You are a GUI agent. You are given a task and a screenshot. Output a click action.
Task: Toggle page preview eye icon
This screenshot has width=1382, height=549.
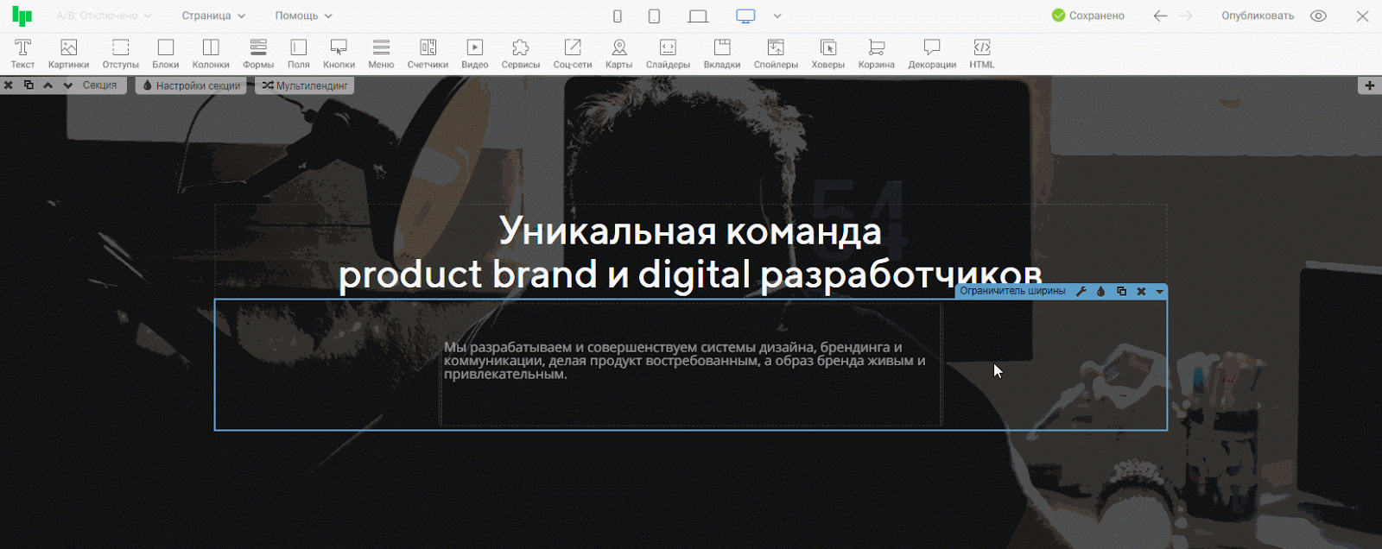click(x=1318, y=16)
